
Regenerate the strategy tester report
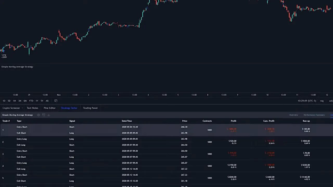click(44, 115)
